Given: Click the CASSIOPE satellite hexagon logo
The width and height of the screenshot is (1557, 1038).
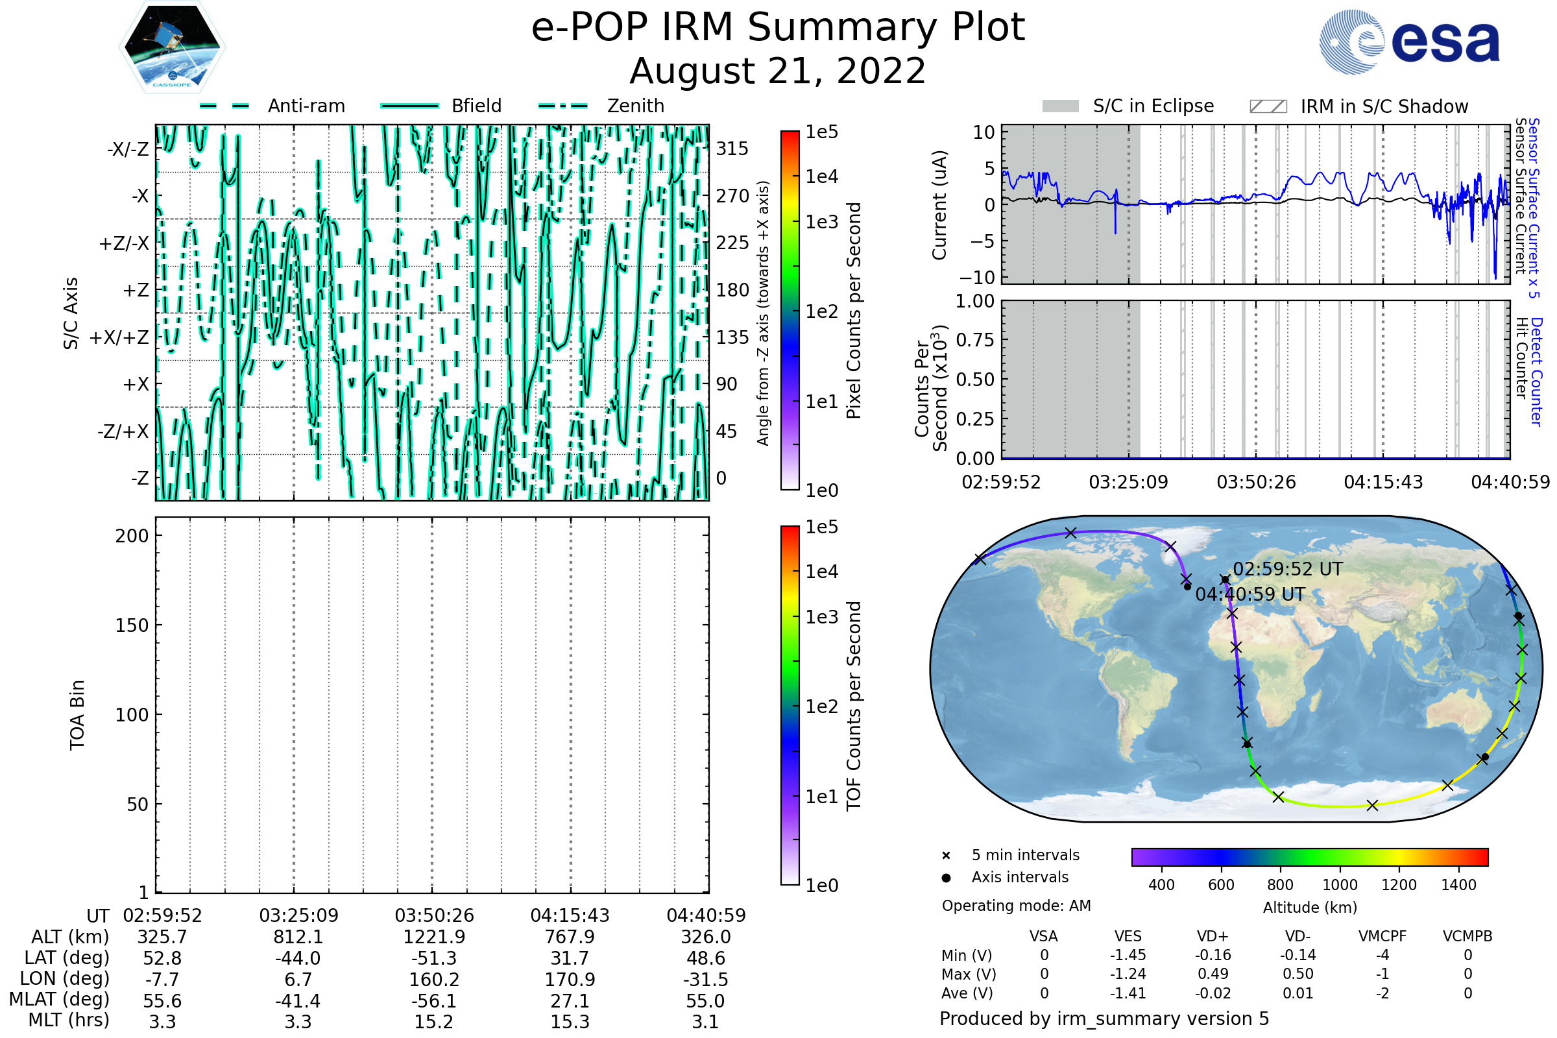Looking at the screenshot, I should pos(172,47).
